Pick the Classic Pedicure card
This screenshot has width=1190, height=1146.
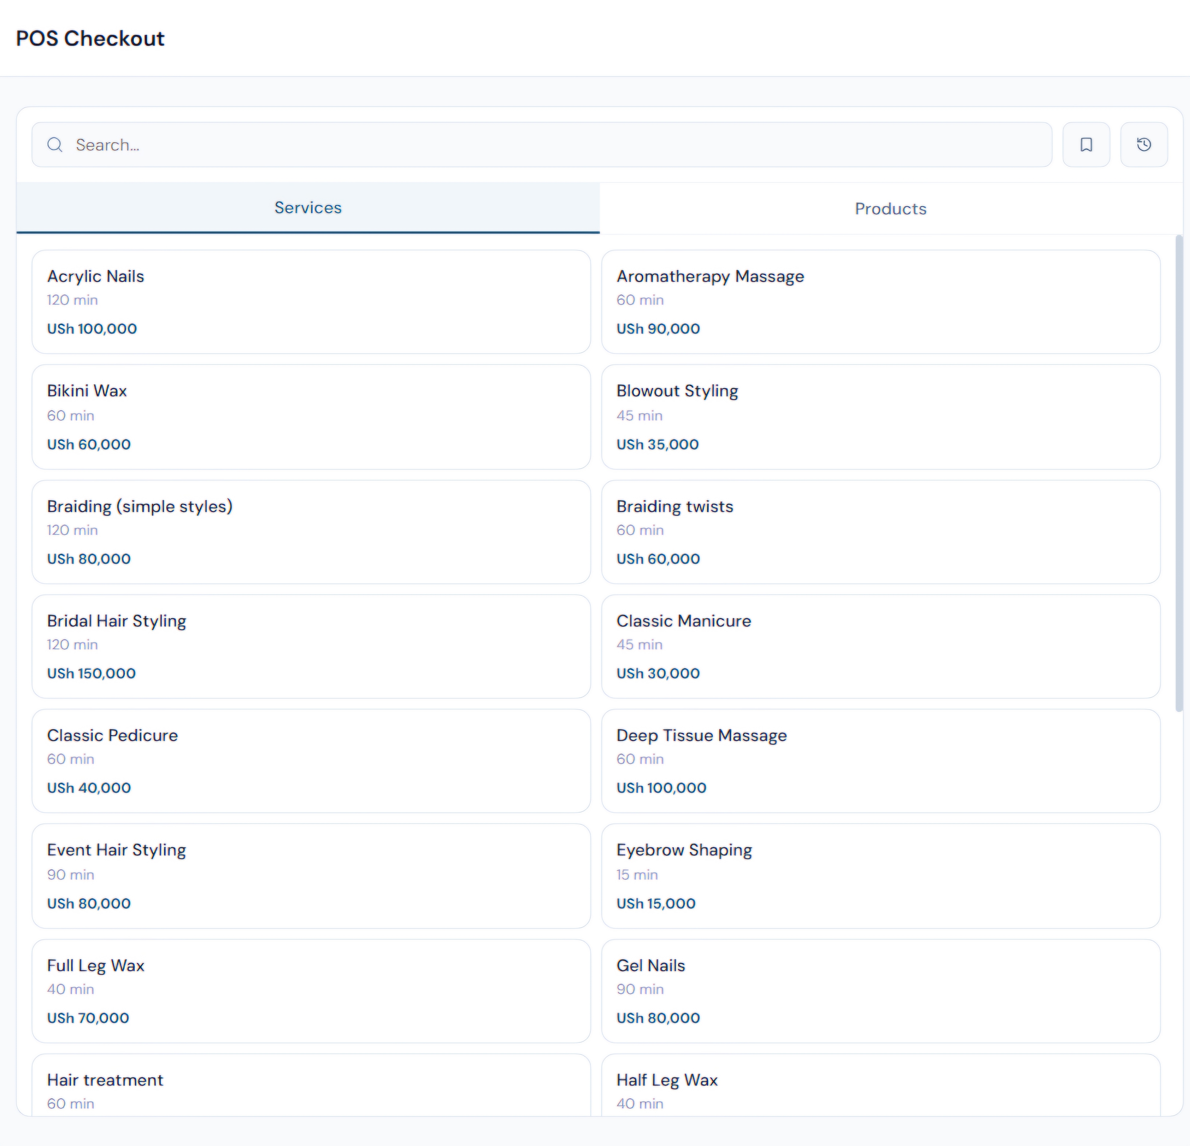coord(311,761)
